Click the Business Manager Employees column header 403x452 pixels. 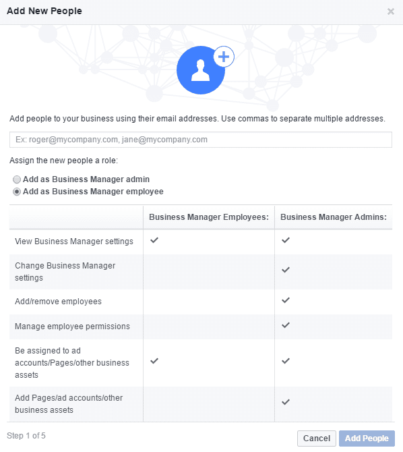(x=209, y=217)
